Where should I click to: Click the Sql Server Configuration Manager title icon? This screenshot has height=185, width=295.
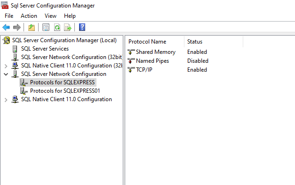[5, 5]
